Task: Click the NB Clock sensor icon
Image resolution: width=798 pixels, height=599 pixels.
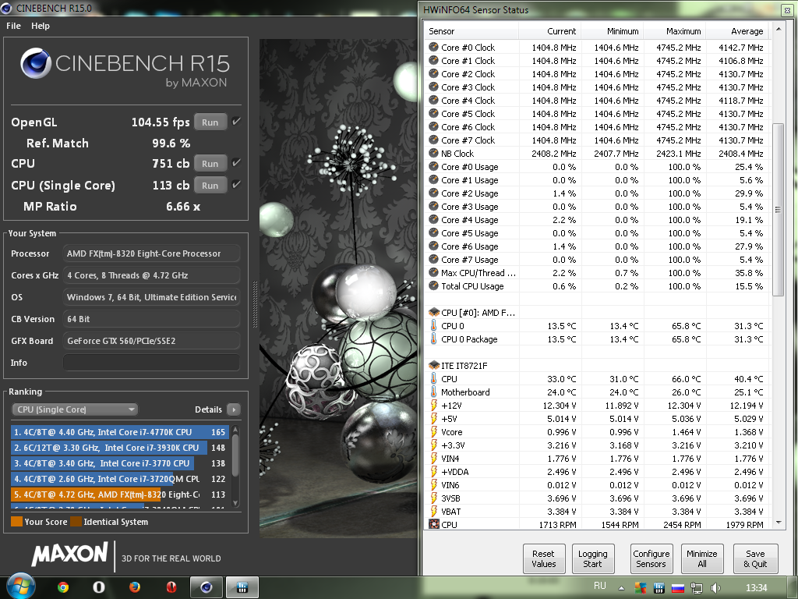Action: pos(433,153)
